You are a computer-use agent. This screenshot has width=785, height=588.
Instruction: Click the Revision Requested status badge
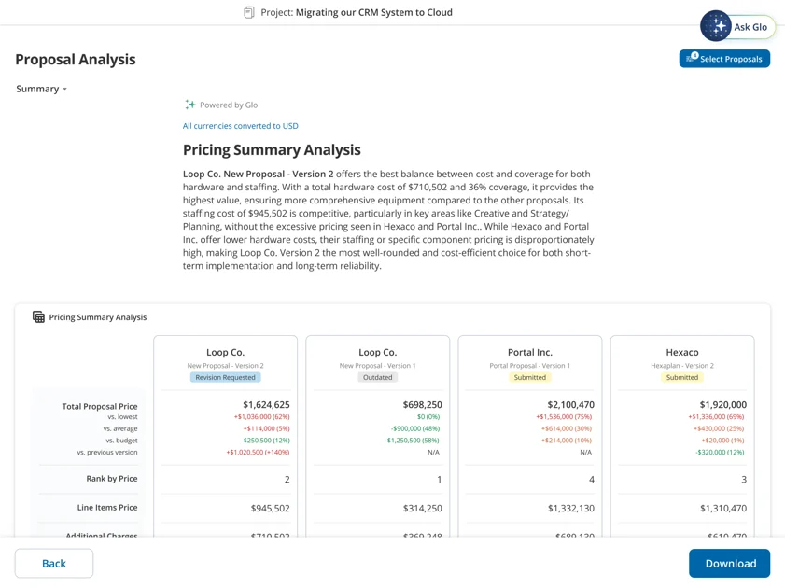pyautogui.click(x=225, y=377)
